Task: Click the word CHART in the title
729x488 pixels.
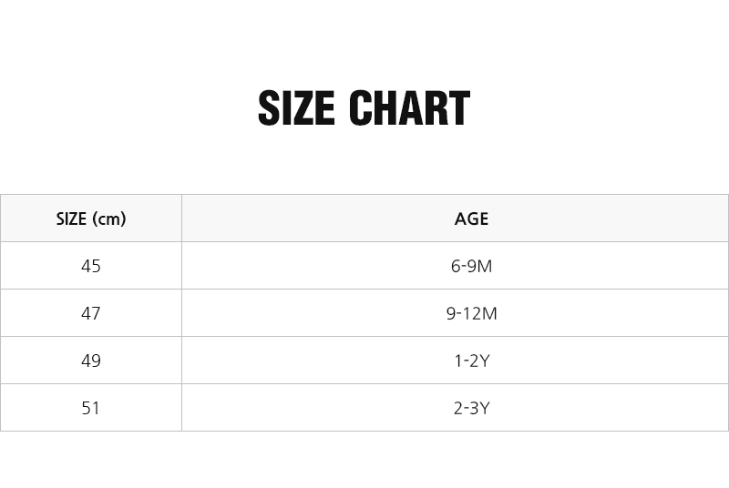Action: pyautogui.click(x=409, y=108)
